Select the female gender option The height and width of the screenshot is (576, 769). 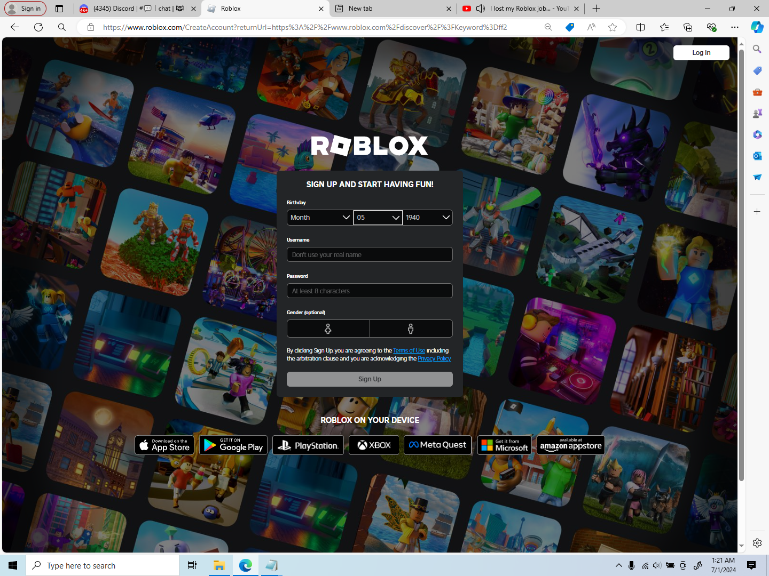coord(328,329)
